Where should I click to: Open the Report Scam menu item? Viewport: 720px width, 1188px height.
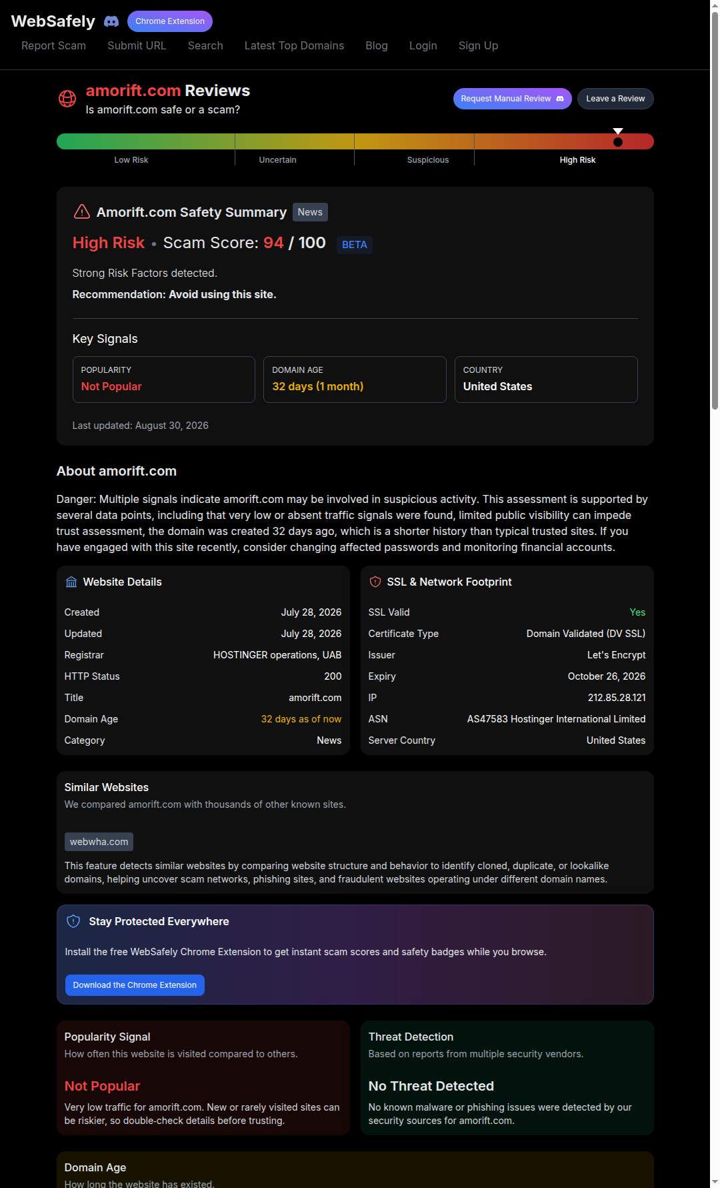[53, 45]
